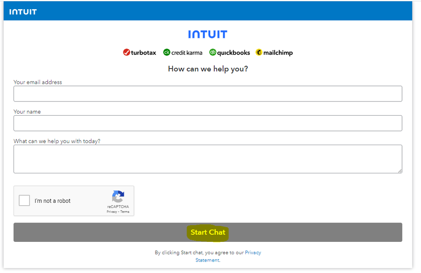Click the Credit Karma green ck icon
Screen dimensions: 421x273
click(167, 52)
